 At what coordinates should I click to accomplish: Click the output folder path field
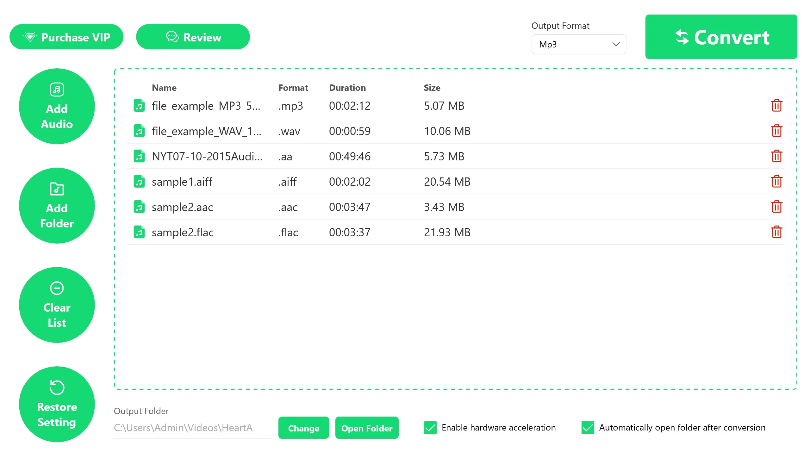point(193,428)
